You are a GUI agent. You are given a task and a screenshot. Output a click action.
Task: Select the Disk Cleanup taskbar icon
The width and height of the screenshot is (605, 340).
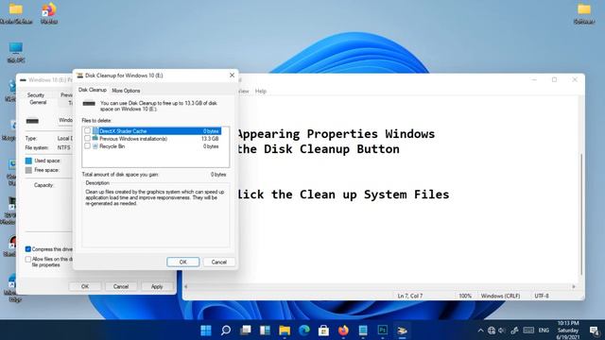coord(402,331)
